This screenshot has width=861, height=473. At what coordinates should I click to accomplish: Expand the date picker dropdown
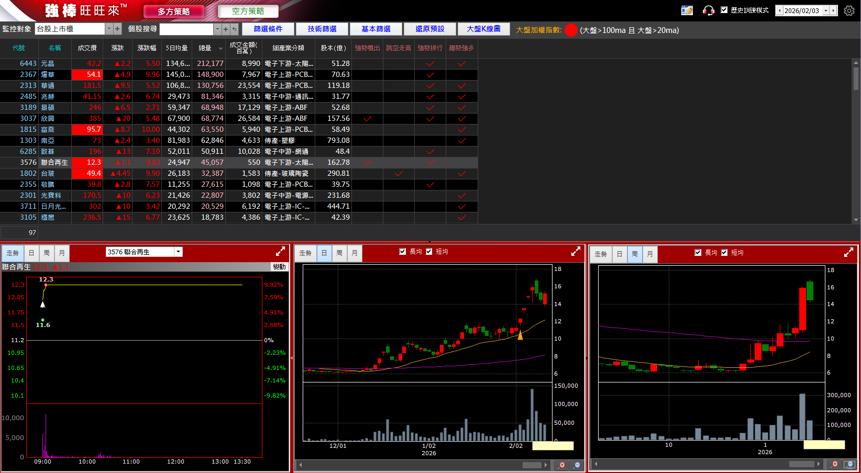(826, 10)
